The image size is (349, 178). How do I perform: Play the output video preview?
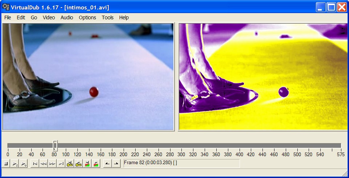(x=23, y=164)
